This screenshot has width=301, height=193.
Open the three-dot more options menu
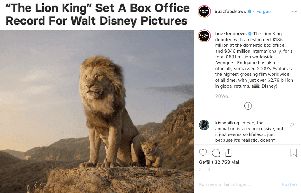pyautogui.click(x=294, y=12)
